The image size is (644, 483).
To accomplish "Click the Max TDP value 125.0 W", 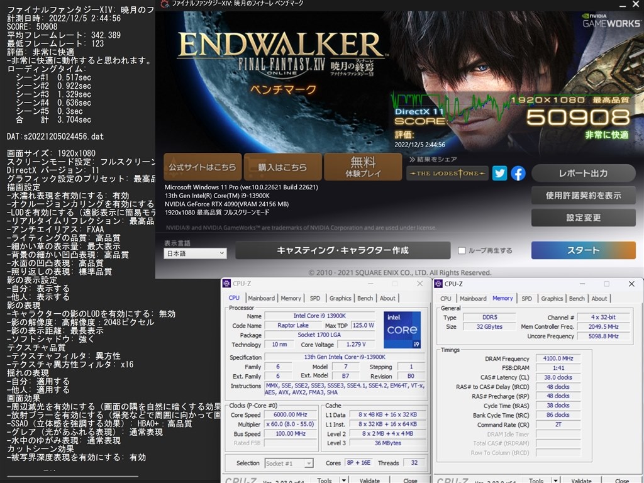I will click(x=363, y=325).
